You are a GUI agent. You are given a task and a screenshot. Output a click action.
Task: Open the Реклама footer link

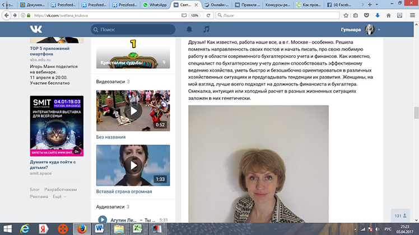point(39,196)
